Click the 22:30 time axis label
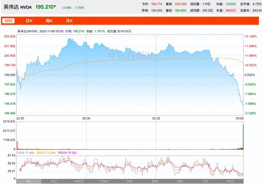 click(x=20, y=119)
